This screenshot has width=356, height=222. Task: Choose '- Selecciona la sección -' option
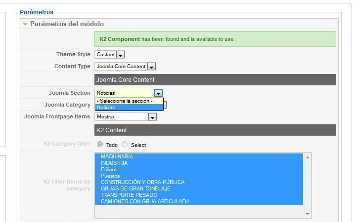click(129, 101)
